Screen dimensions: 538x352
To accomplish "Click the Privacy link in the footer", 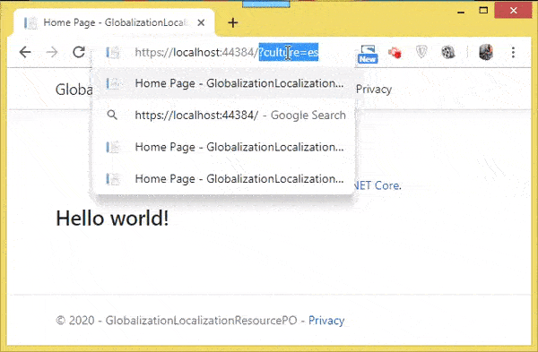I will (x=326, y=321).
